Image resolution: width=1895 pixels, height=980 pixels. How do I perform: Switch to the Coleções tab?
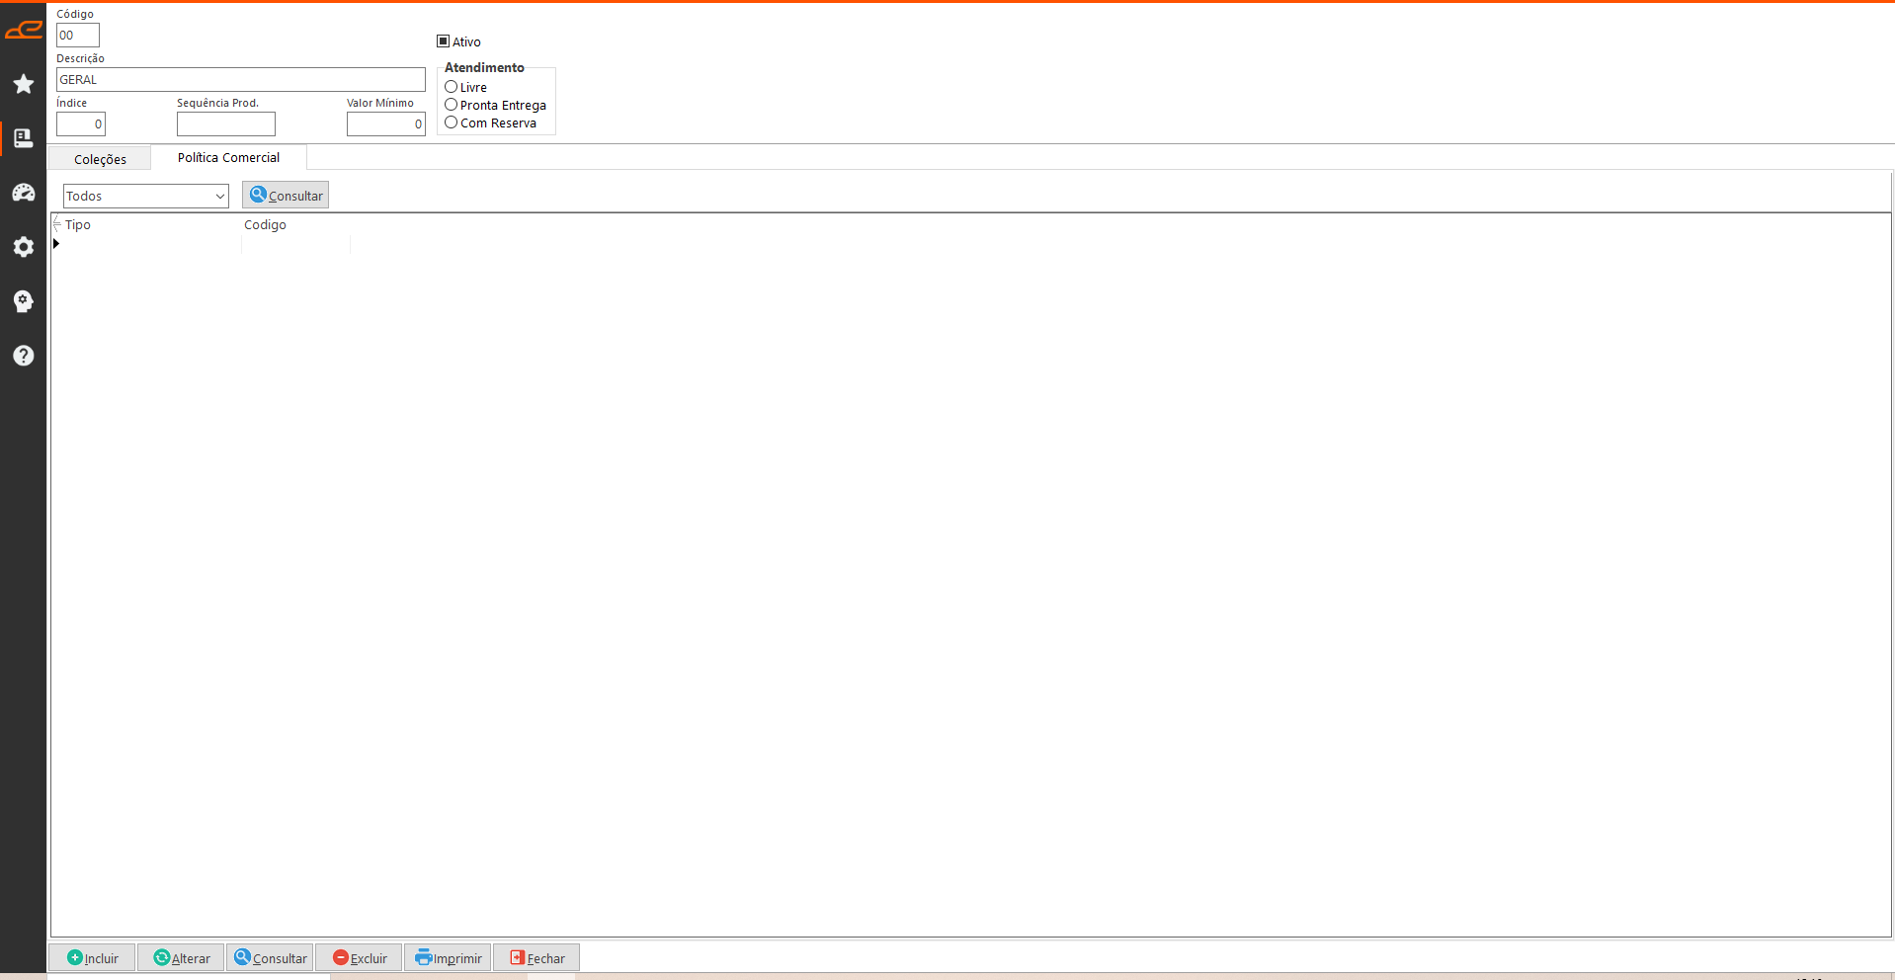(x=100, y=159)
